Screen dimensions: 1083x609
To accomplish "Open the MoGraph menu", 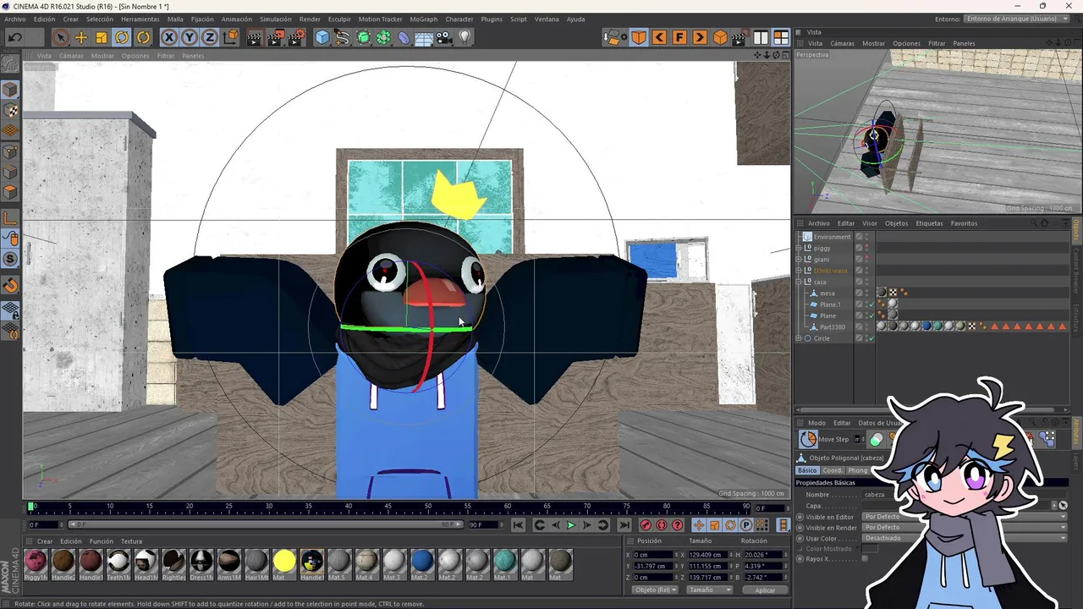I will tap(424, 19).
